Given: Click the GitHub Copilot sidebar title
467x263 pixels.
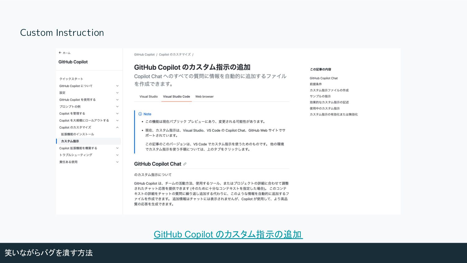Looking at the screenshot, I should pos(73,62).
